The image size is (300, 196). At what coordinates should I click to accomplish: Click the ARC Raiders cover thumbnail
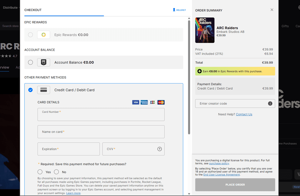(x=205, y=30)
